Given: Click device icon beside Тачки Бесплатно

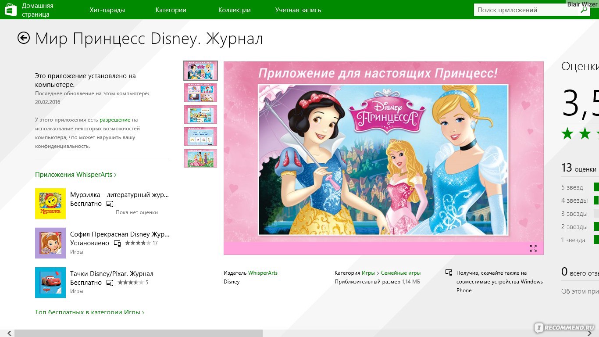Looking at the screenshot, I should [110, 283].
